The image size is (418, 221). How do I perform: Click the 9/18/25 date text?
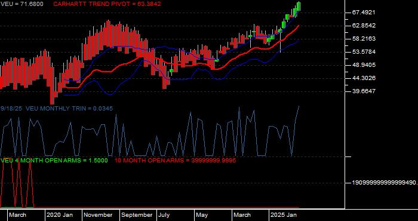[12, 109]
